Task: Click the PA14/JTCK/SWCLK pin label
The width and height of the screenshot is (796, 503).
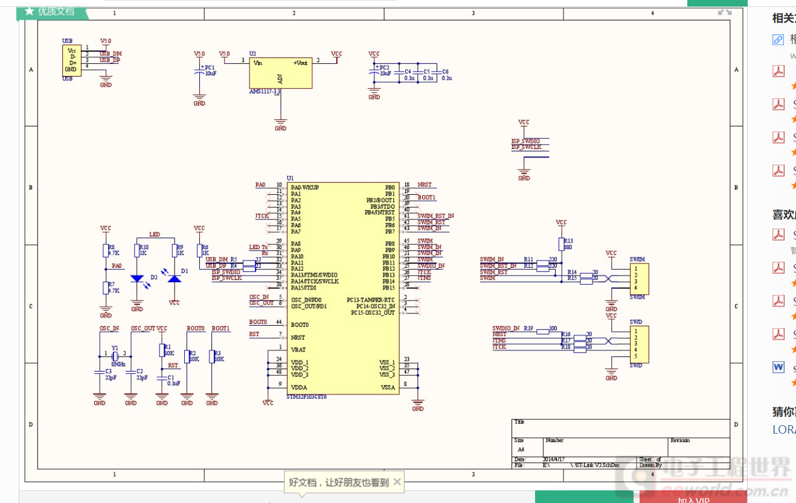Action: 315,281
